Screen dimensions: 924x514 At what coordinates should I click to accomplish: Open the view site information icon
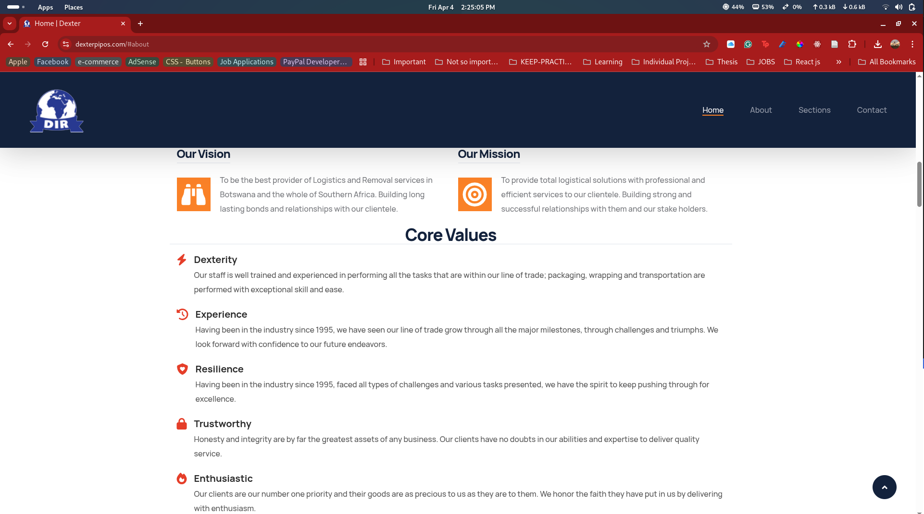(x=66, y=44)
